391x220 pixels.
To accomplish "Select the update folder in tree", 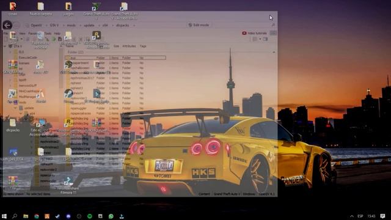I will 29,108.
